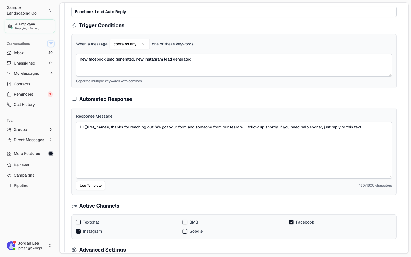Click the Contacts book icon
This screenshot has height=257, width=411.
pyautogui.click(x=9, y=84)
